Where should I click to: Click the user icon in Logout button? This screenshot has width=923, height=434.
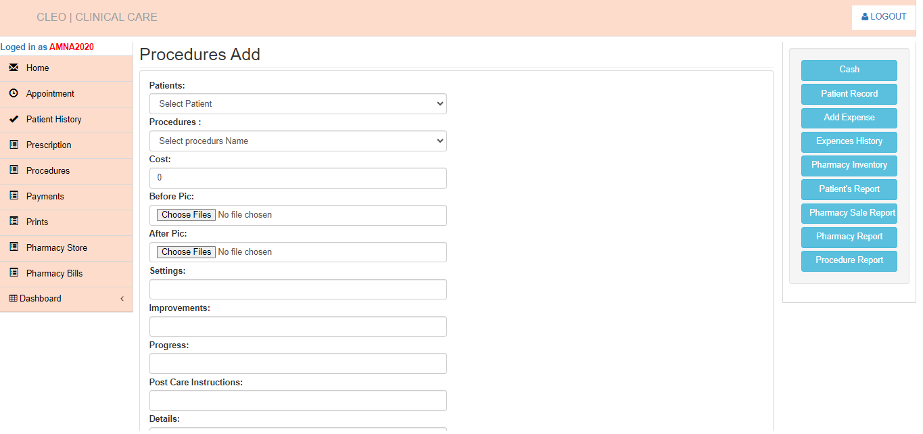click(864, 17)
